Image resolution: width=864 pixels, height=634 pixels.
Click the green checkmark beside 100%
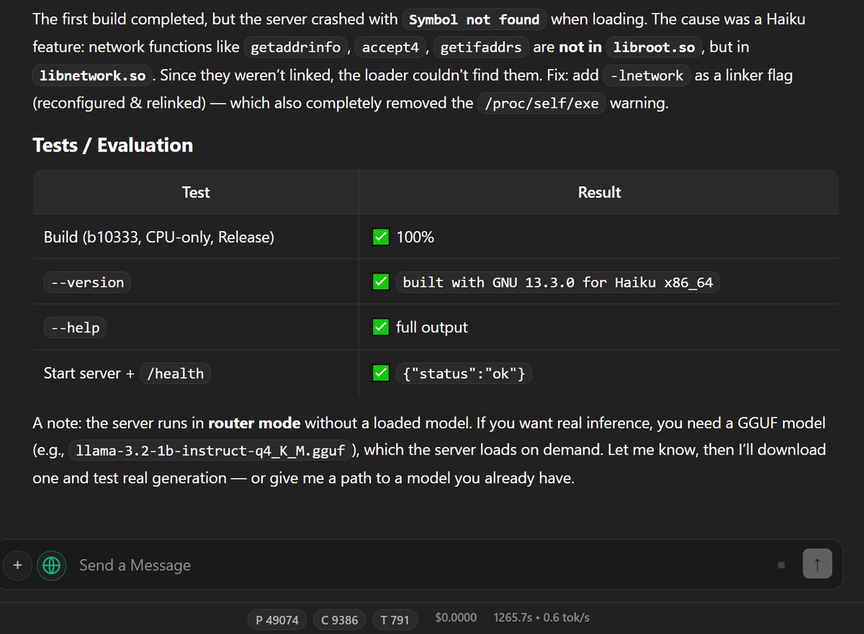point(381,237)
